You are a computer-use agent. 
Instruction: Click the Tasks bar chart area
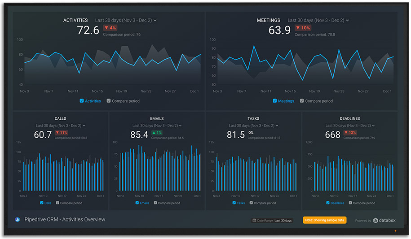(x=256, y=167)
